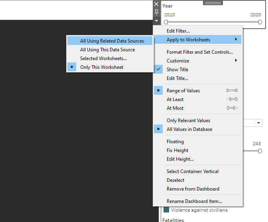Choose All Values in Database
The image size is (268, 222).
(x=189, y=129)
